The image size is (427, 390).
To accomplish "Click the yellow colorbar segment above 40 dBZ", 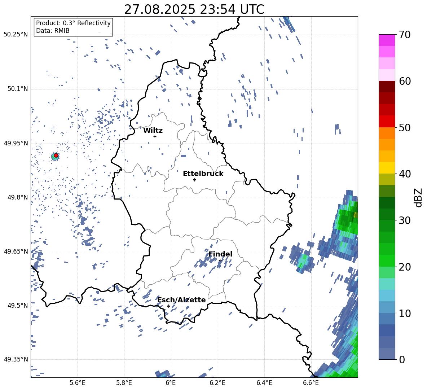I will coord(387,168).
